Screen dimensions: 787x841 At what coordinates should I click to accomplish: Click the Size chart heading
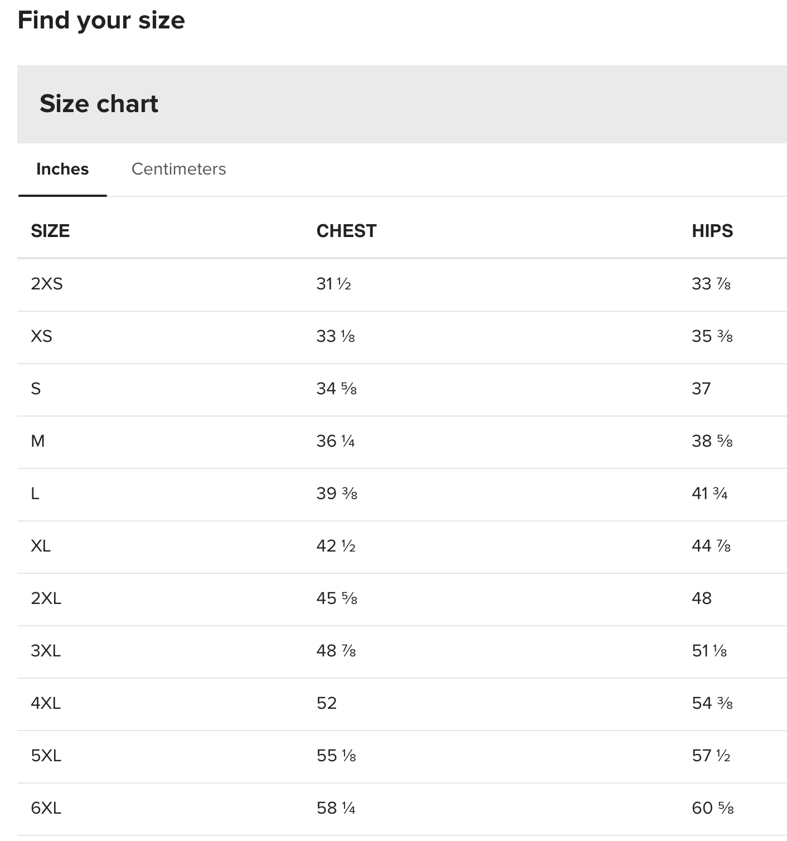click(x=99, y=104)
